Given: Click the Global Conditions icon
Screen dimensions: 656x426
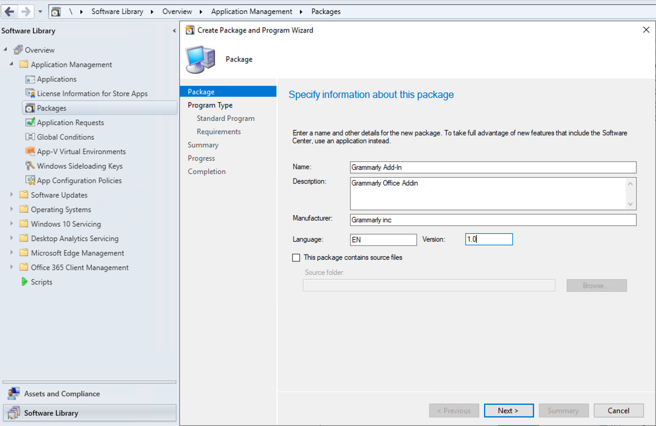Looking at the screenshot, I should (x=30, y=137).
